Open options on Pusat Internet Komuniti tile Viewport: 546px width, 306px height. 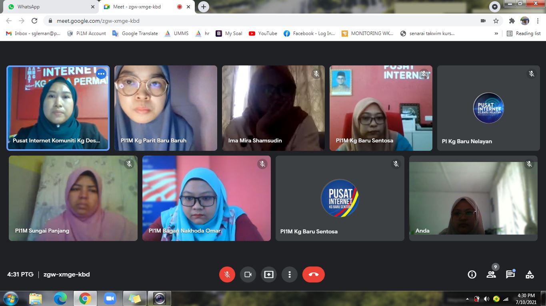[101, 74]
